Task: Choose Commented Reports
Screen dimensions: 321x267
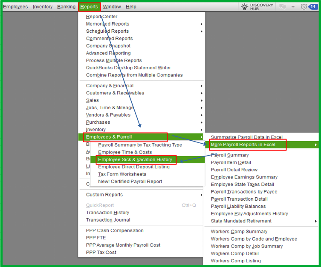Action: (109, 39)
